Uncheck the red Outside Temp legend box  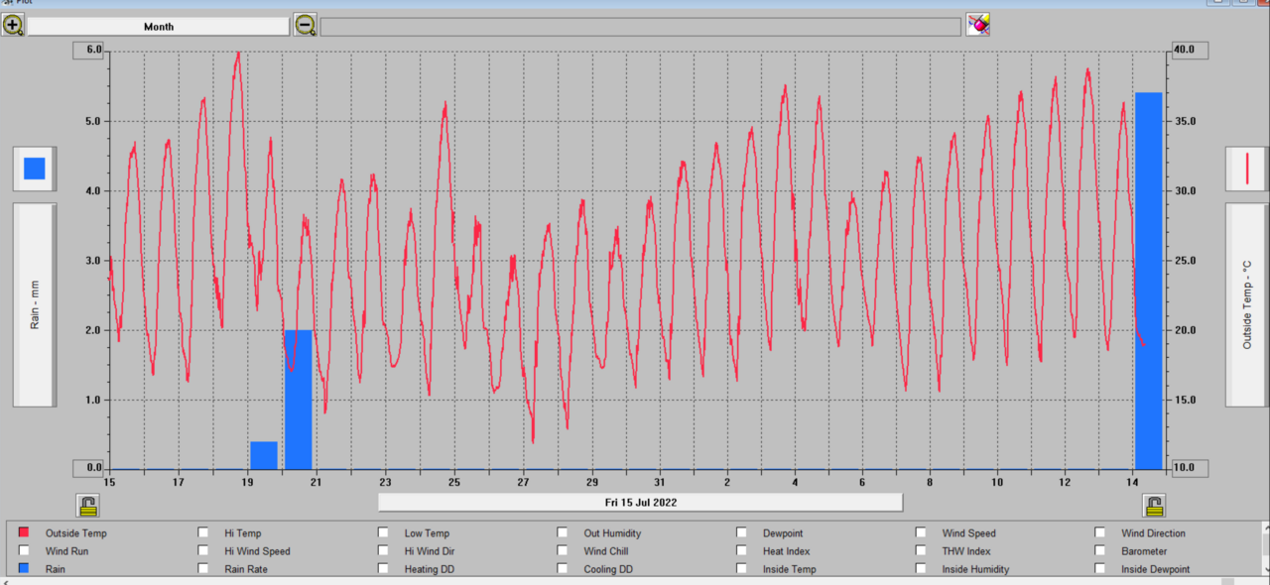pyautogui.click(x=24, y=533)
